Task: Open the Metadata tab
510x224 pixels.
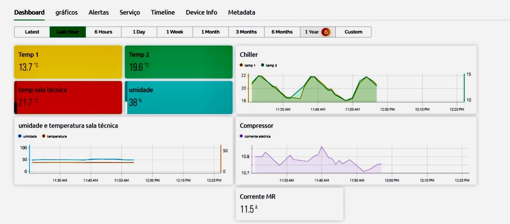Action: coord(241,12)
